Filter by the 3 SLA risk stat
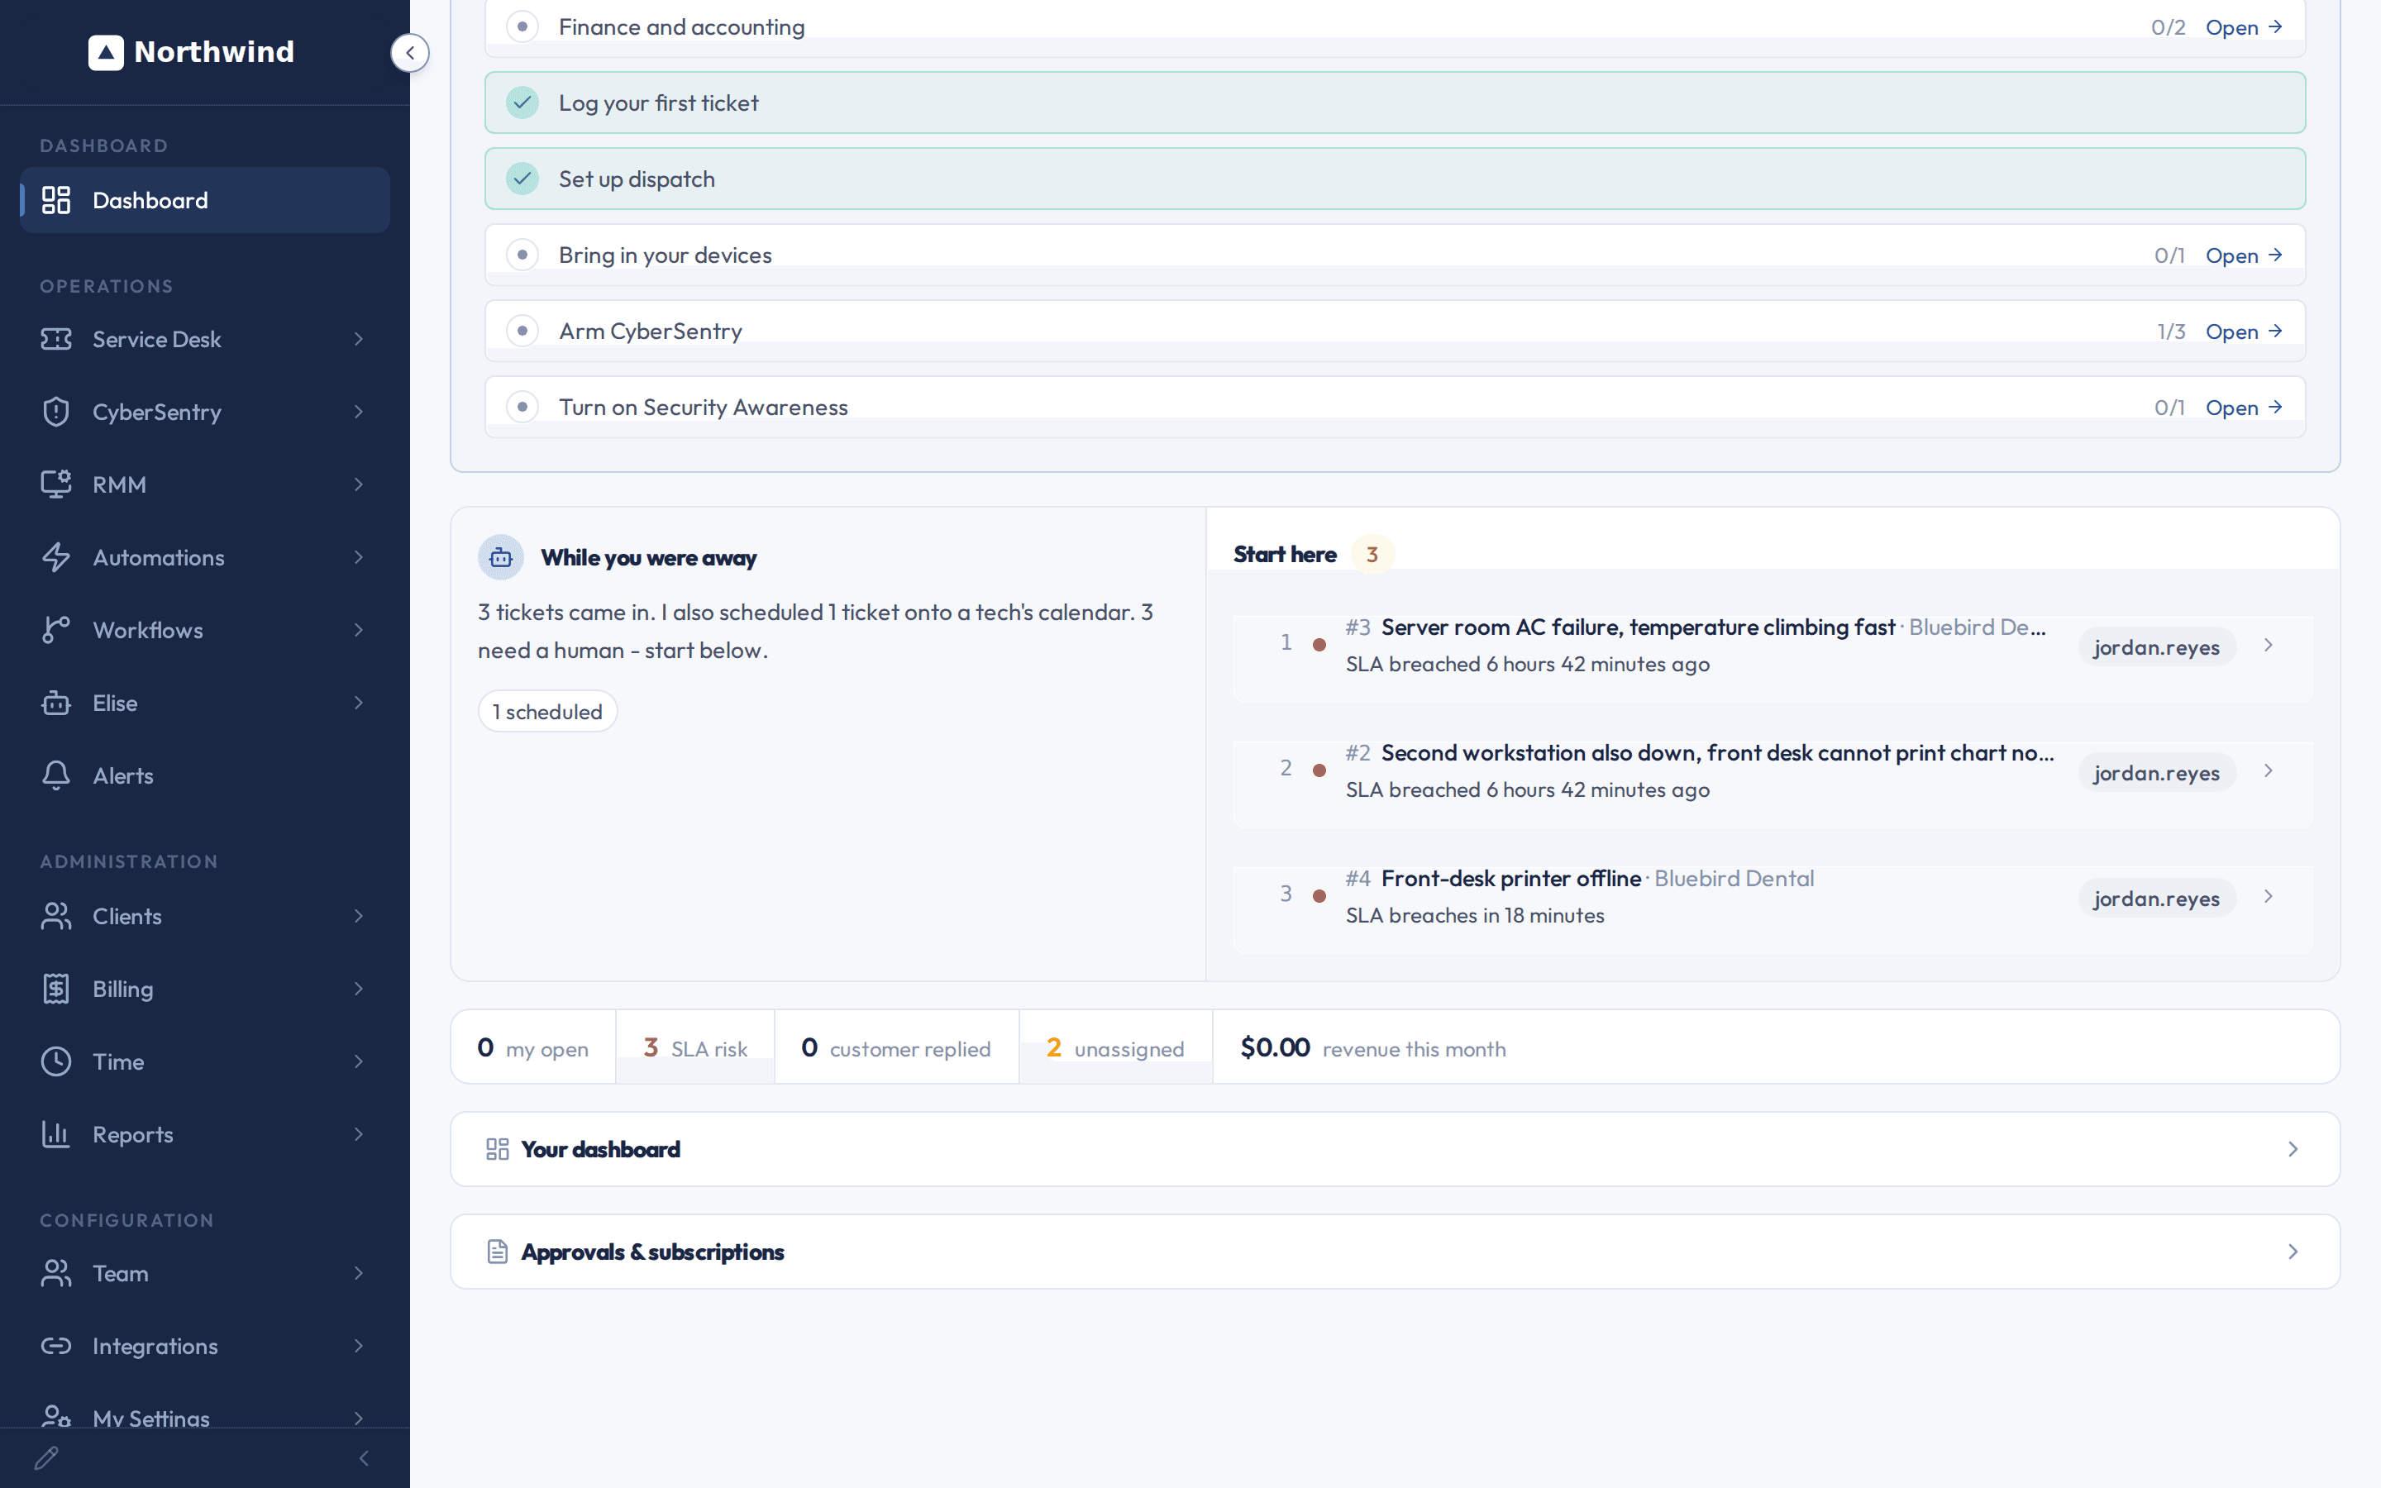 [694, 1047]
